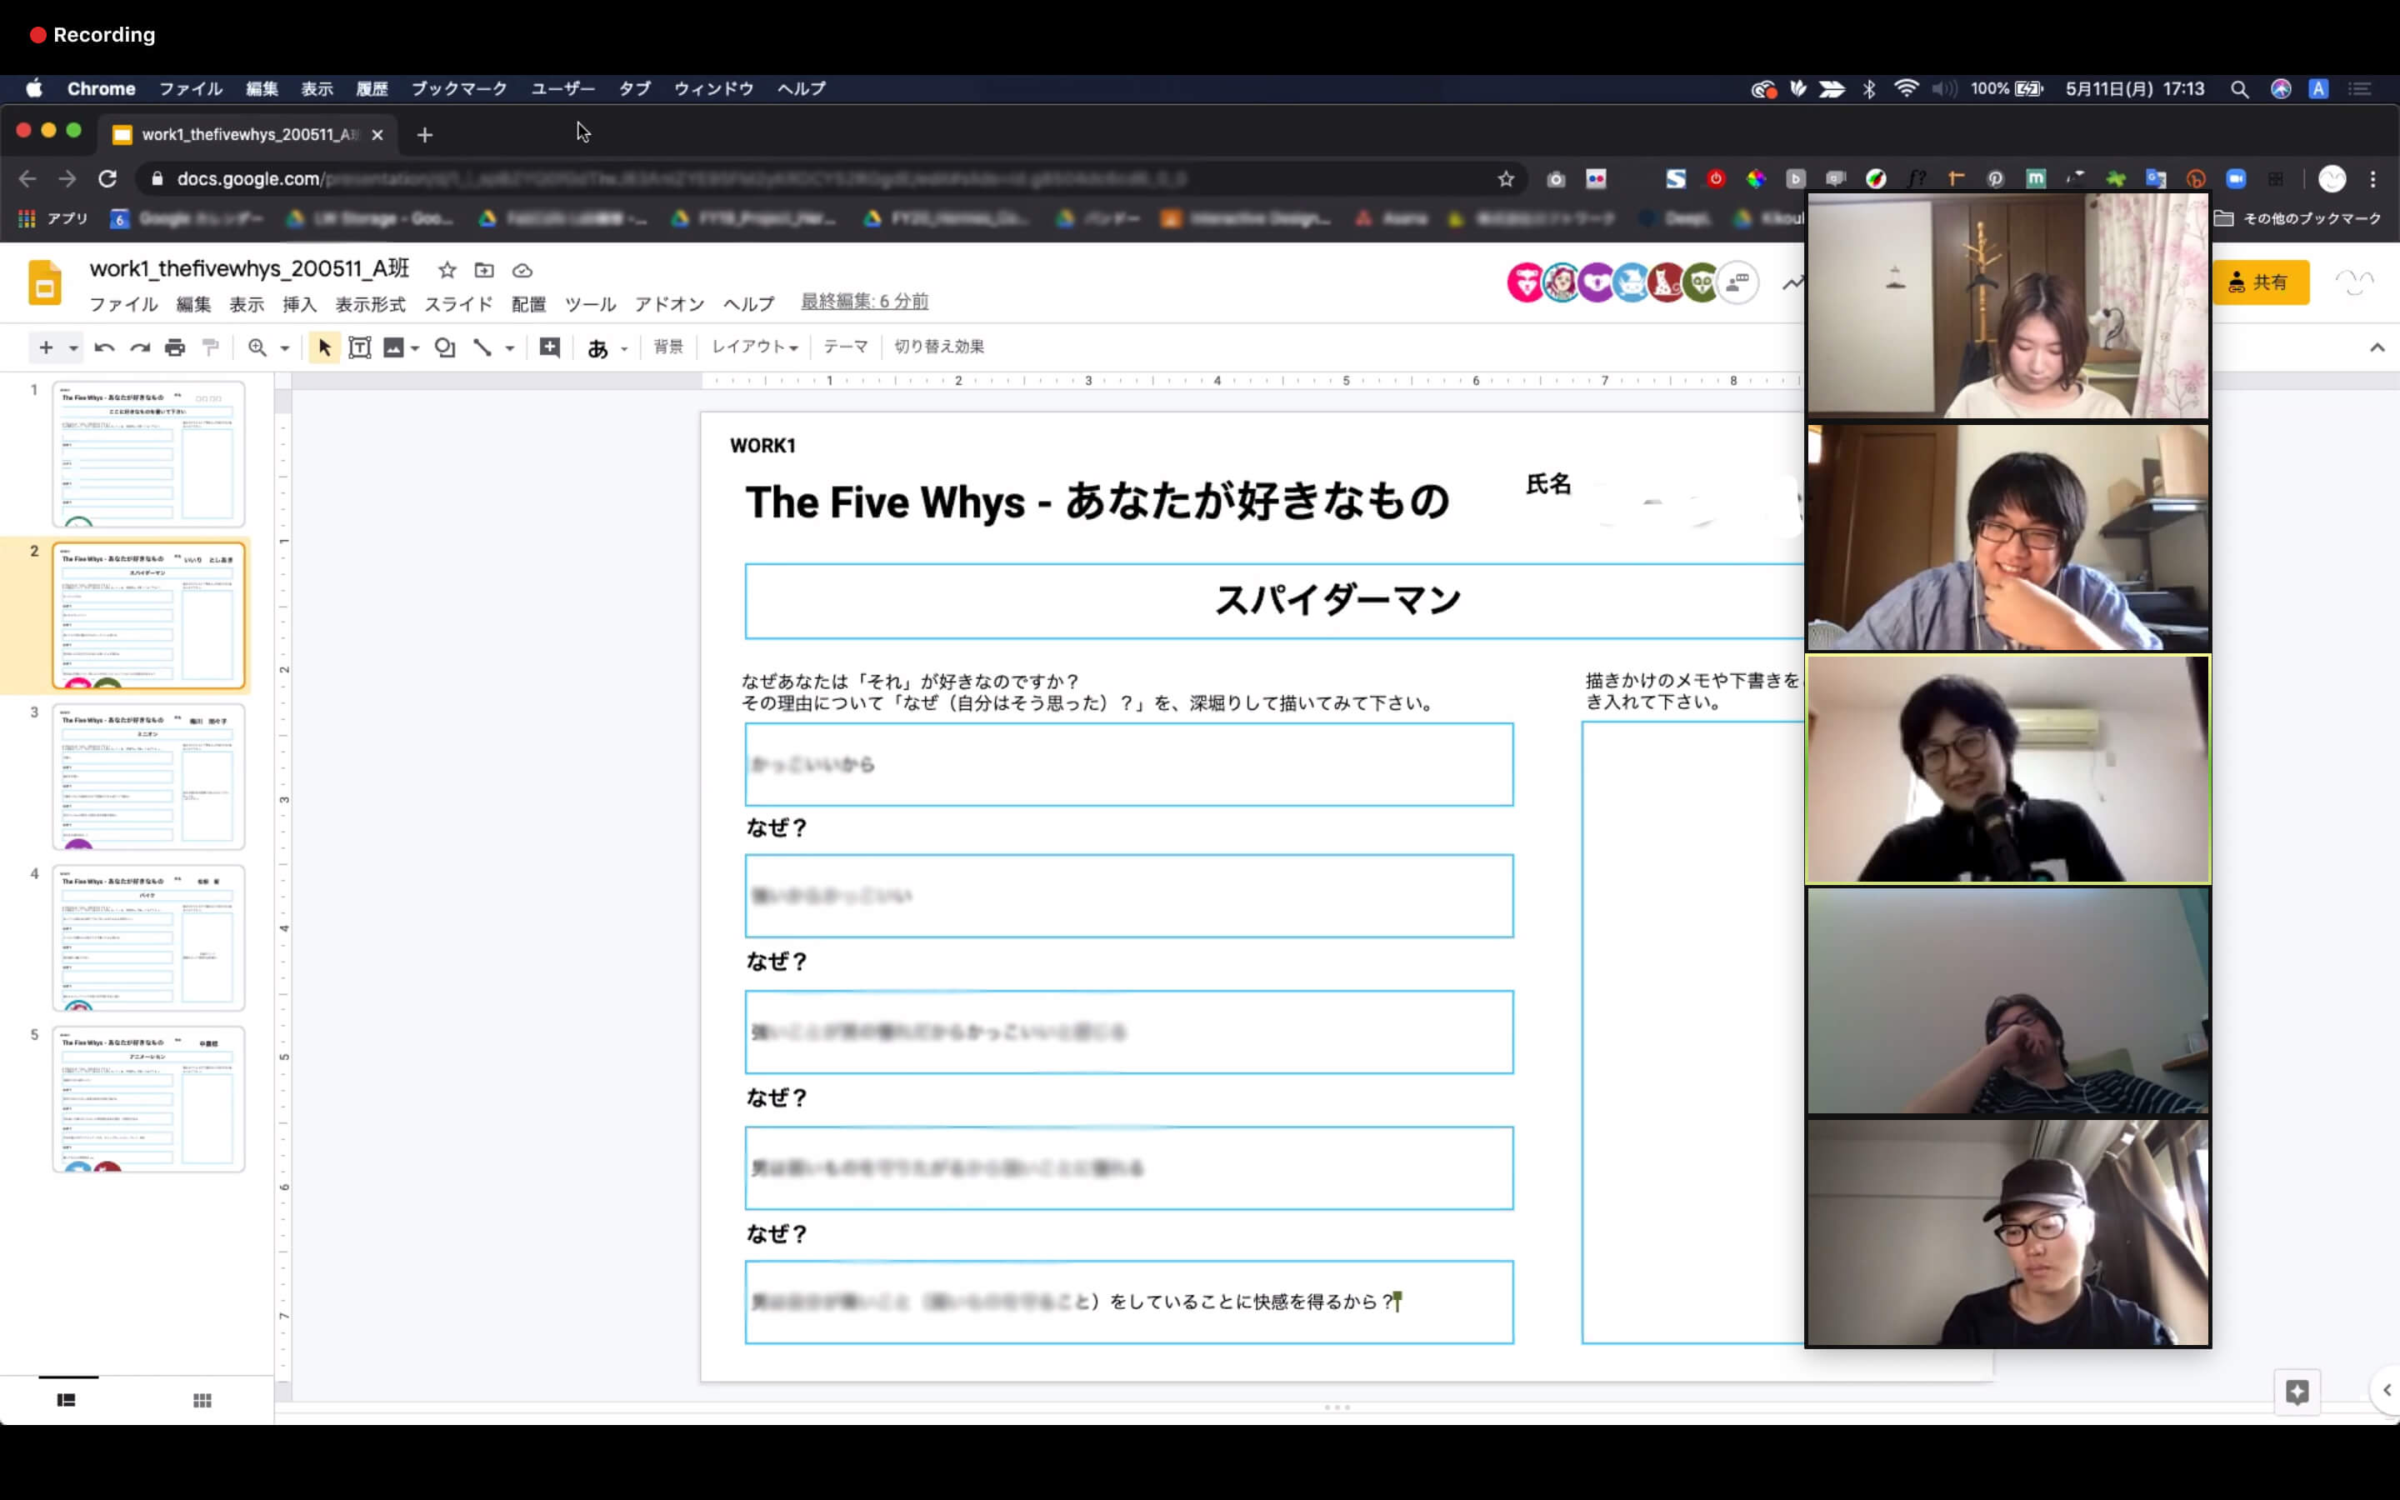Open the レイアウト layout dropdown

[755, 346]
